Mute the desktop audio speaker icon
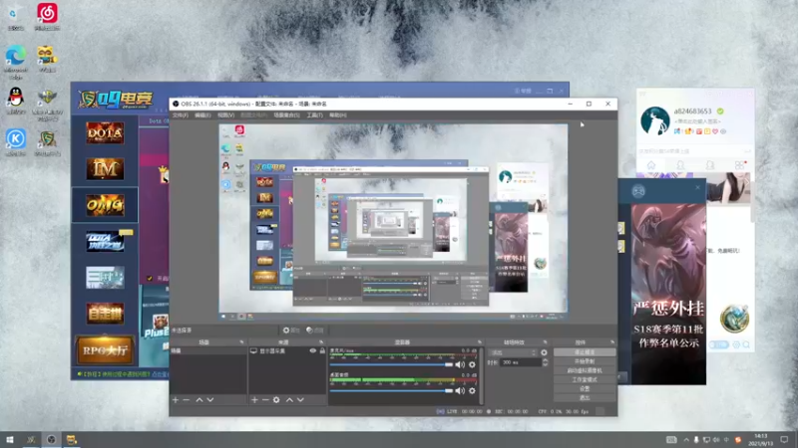Image resolution: width=798 pixels, height=448 pixels. click(x=460, y=390)
